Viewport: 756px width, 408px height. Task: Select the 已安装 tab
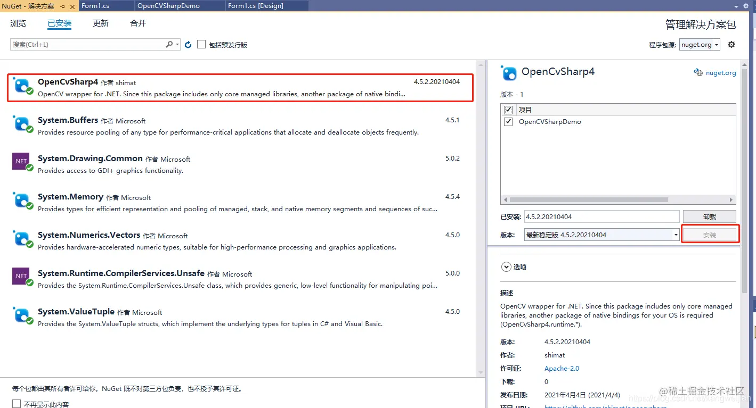60,23
